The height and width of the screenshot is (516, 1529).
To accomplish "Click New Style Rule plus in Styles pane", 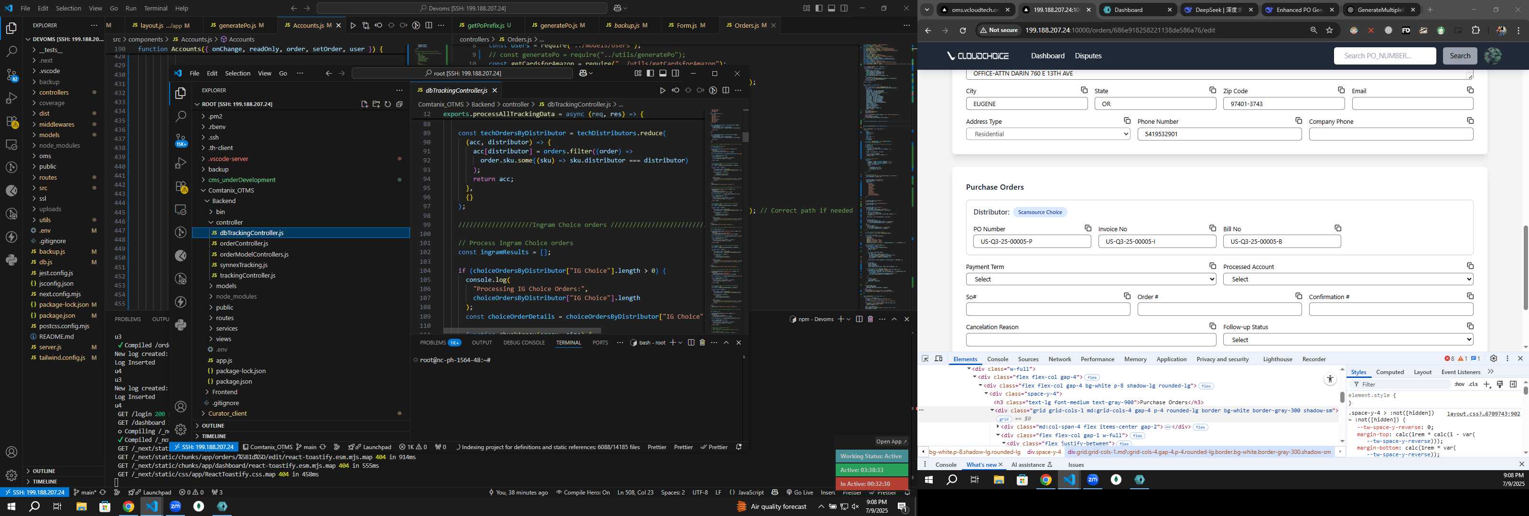I will tap(1487, 384).
